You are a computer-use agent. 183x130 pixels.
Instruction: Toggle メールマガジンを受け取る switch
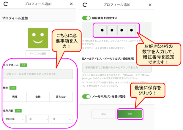[x=86, y=96]
